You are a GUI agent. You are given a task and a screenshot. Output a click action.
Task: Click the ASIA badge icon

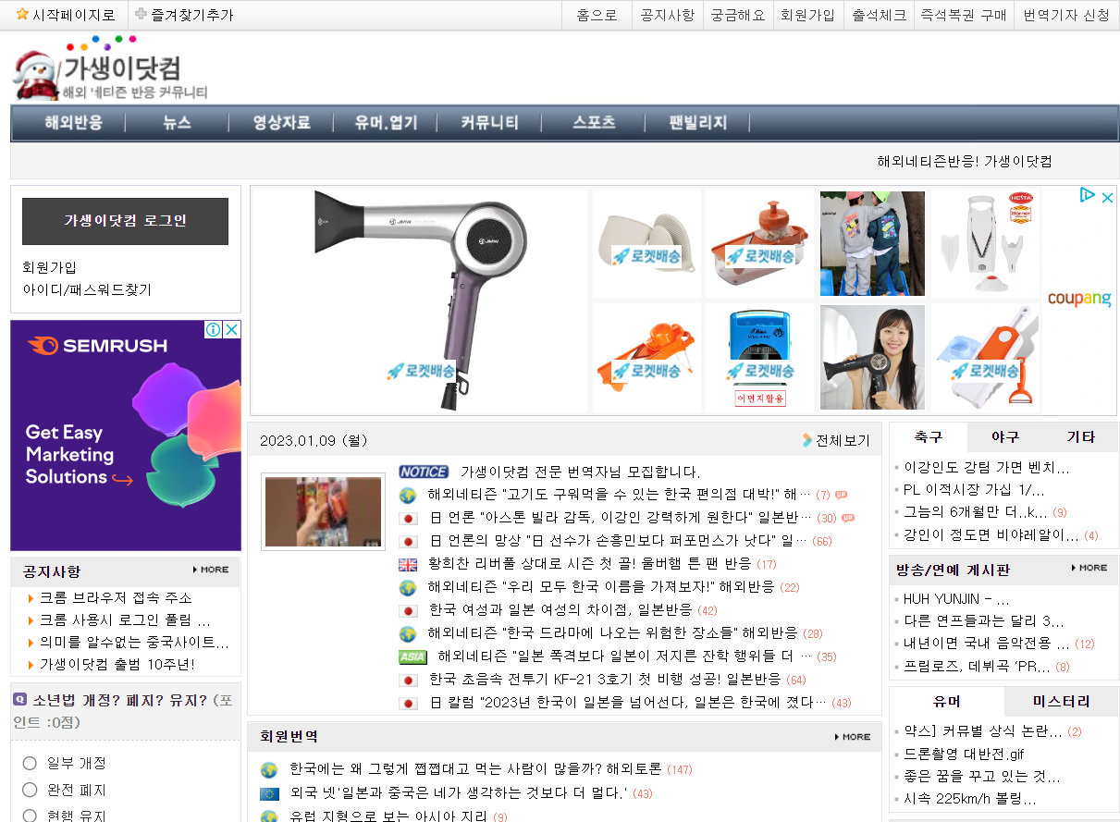pyautogui.click(x=412, y=656)
